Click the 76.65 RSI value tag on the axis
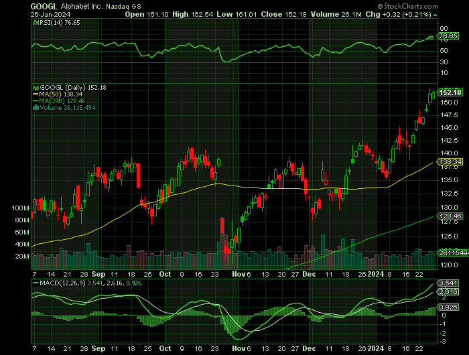The image size is (469, 355). 448,36
